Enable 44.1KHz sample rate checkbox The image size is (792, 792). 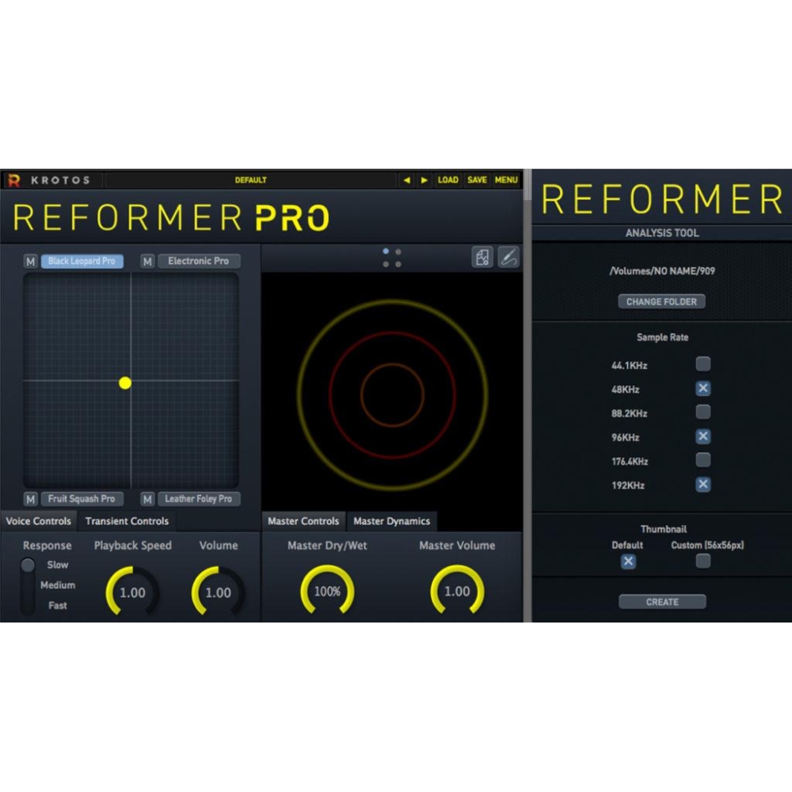(x=703, y=364)
